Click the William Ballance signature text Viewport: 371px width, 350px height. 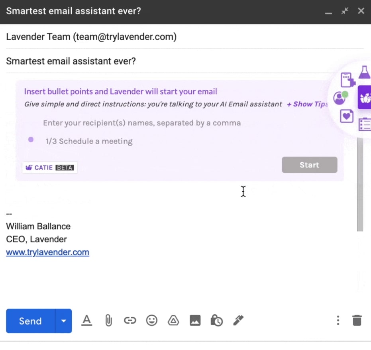click(38, 226)
